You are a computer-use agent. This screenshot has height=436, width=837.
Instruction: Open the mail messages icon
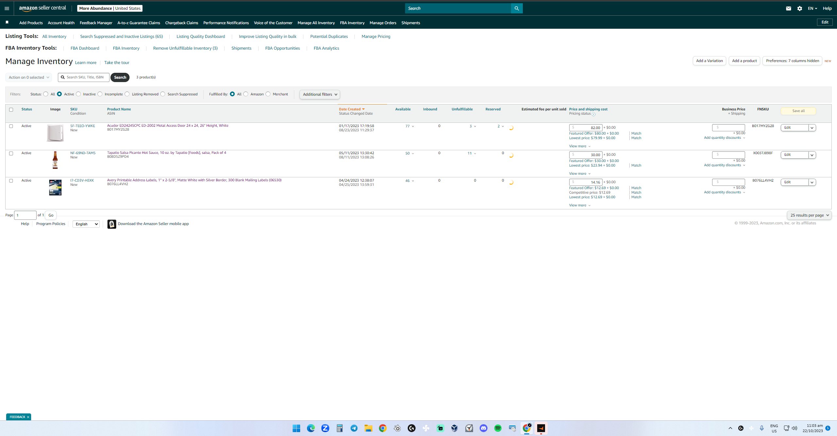[789, 8]
